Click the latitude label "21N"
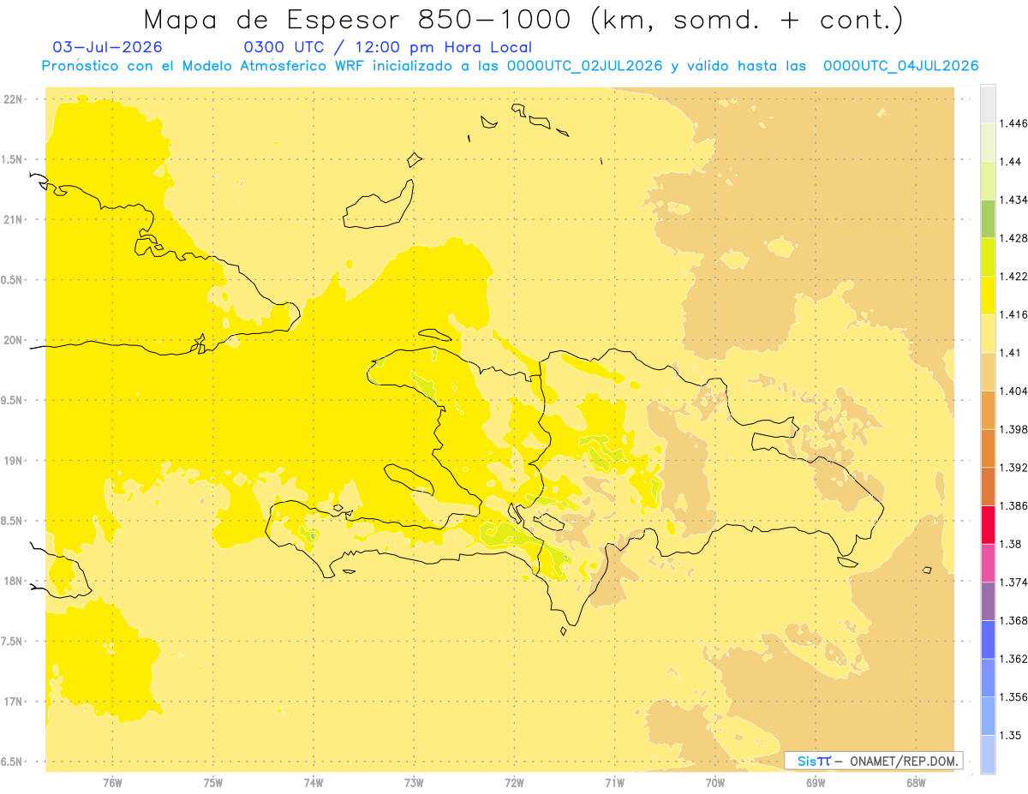Screen dimensions: 1028x794 (x=12, y=219)
